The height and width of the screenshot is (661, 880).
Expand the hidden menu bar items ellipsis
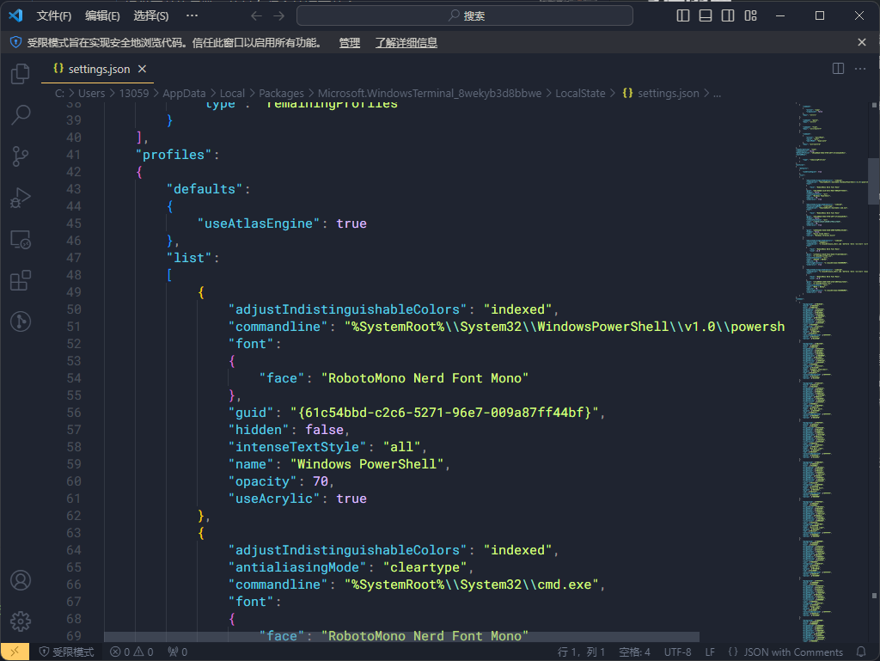click(x=192, y=15)
